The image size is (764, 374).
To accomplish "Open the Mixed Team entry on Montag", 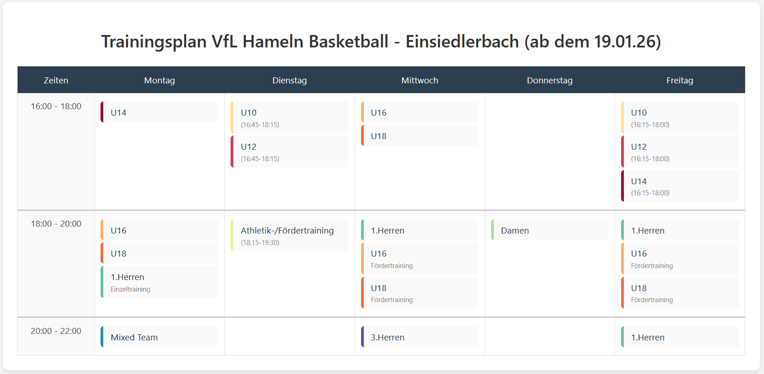I will [x=159, y=337].
